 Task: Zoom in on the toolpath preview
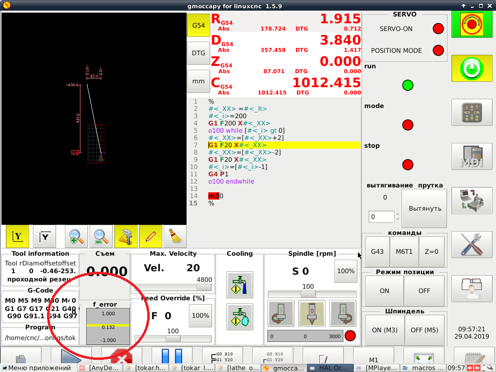[76, 236]
